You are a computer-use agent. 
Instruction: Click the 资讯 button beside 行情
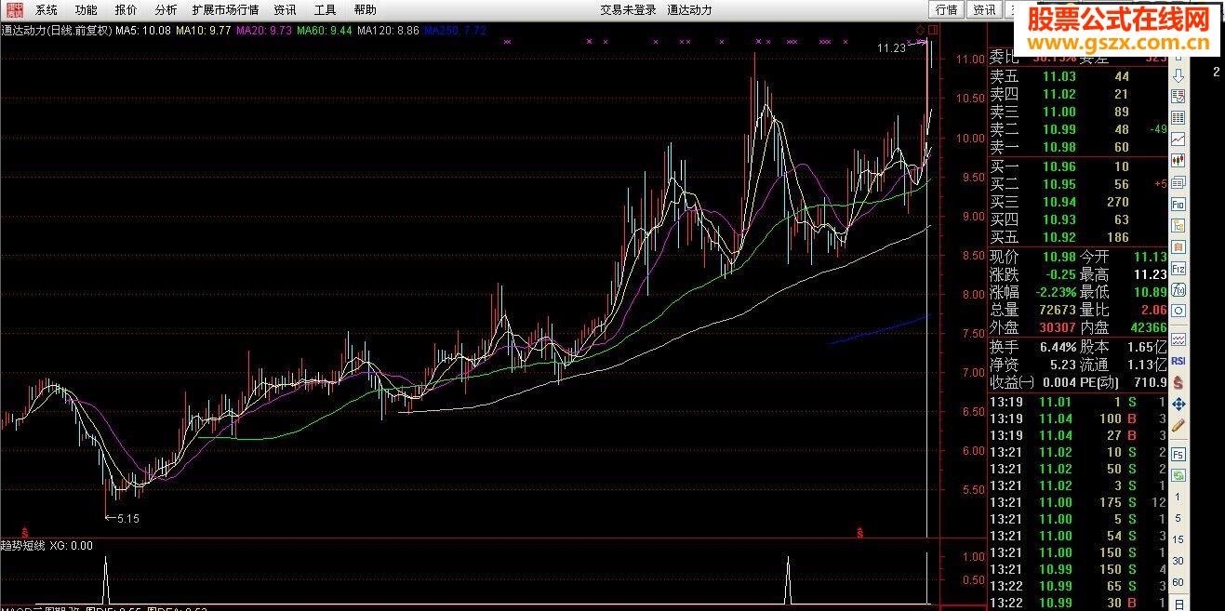(984, 10)
